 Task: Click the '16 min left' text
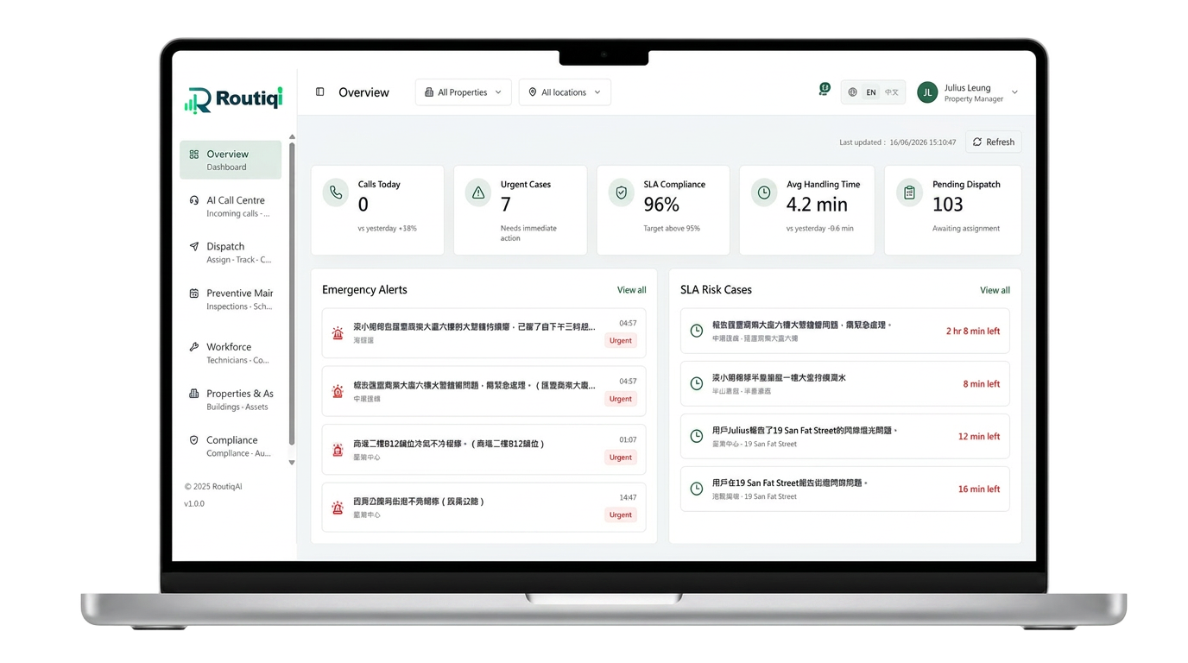(979, 489)
